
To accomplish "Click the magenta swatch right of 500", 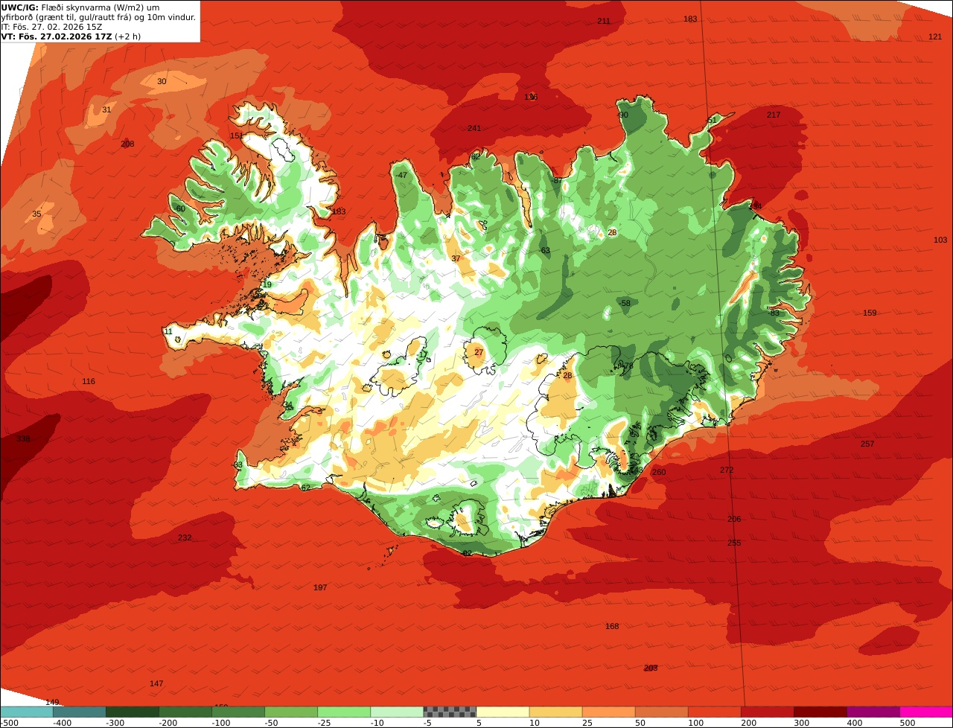I will (x=926, y=712).
